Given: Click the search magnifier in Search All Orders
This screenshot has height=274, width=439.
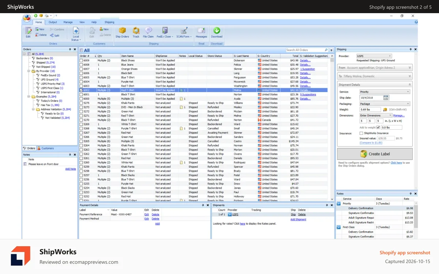Looking at the screenshot, I should pyautogui.click(x=326, y=50).
